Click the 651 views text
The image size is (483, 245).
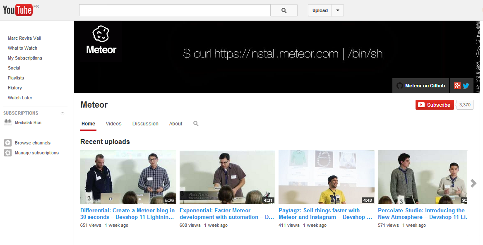click(x=91, y=225)
